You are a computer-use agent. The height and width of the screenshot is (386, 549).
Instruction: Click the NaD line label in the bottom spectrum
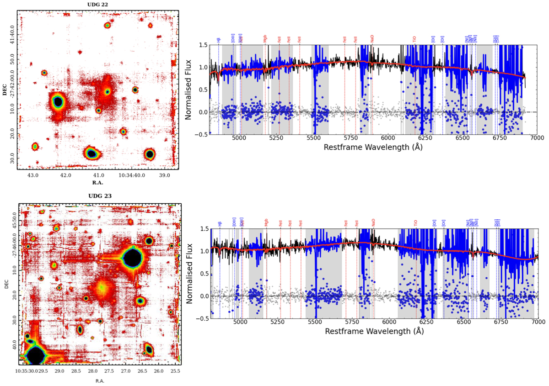point(373,223)
